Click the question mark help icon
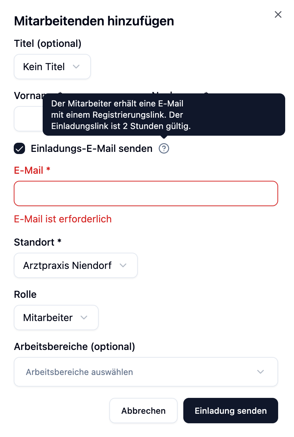Image resolution: width=294 pixels, height=437 pixels. 164,149
